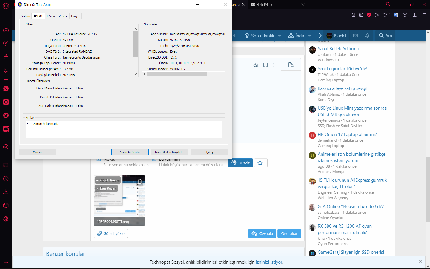Click the Opera logo menu button
Screen dimensions: 430x269
6,6
